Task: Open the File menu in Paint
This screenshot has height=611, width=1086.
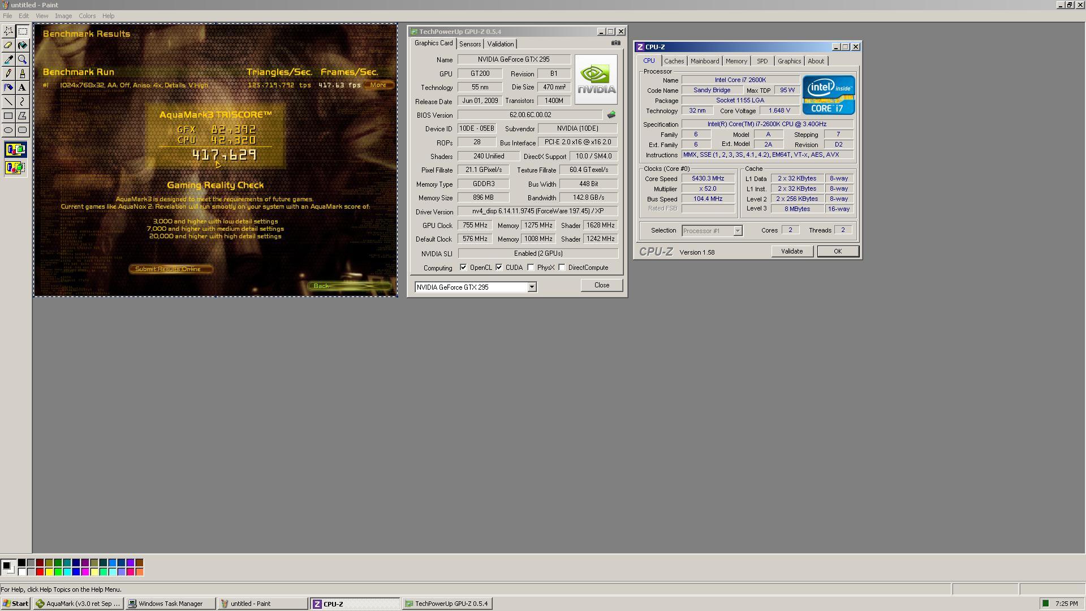Action: click(7, 16)
